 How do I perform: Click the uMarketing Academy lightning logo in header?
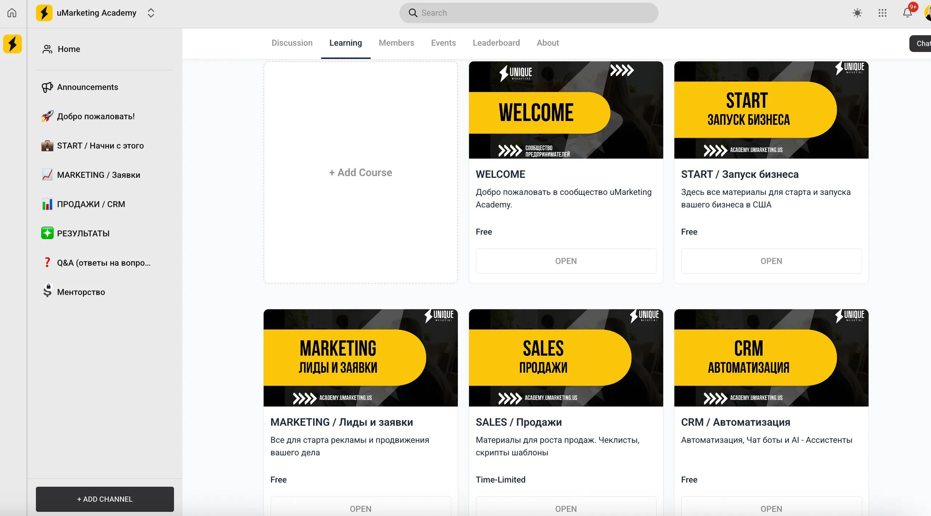(44, 13)
